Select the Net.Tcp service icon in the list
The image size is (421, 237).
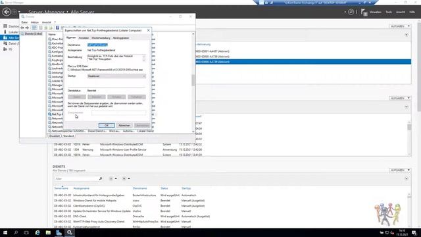pyautogui.click(x=50, y=114)
